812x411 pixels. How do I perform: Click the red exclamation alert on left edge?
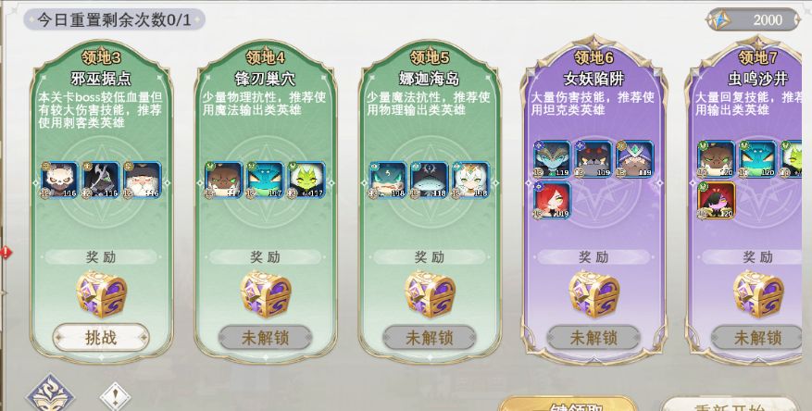[x=6, y=253]
